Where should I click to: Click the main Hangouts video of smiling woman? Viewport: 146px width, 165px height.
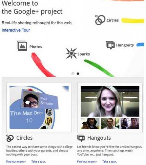(110, 101)
